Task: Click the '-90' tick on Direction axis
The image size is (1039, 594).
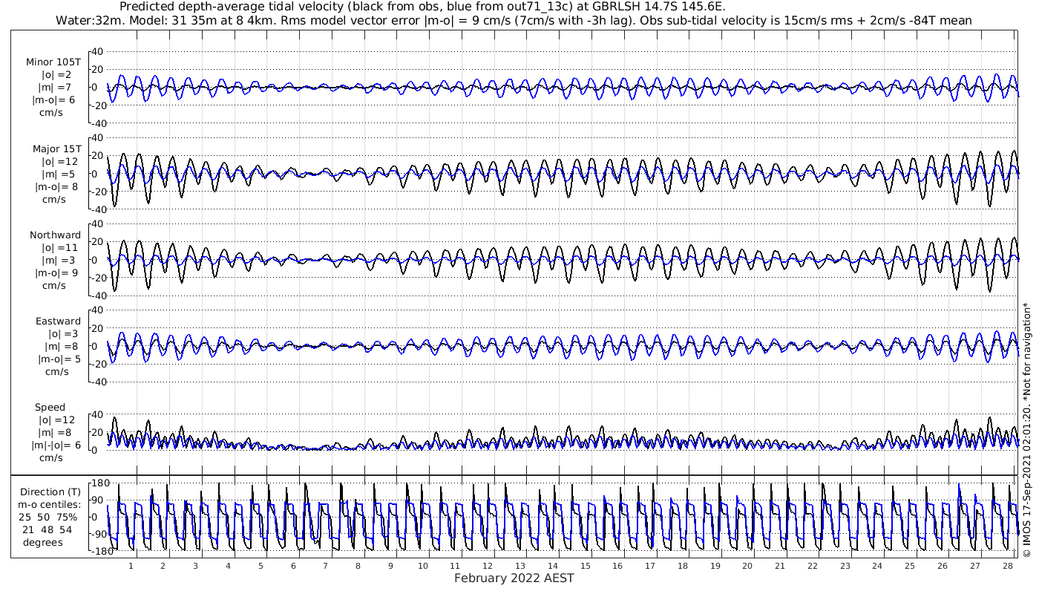Action: tap(99, 535)
